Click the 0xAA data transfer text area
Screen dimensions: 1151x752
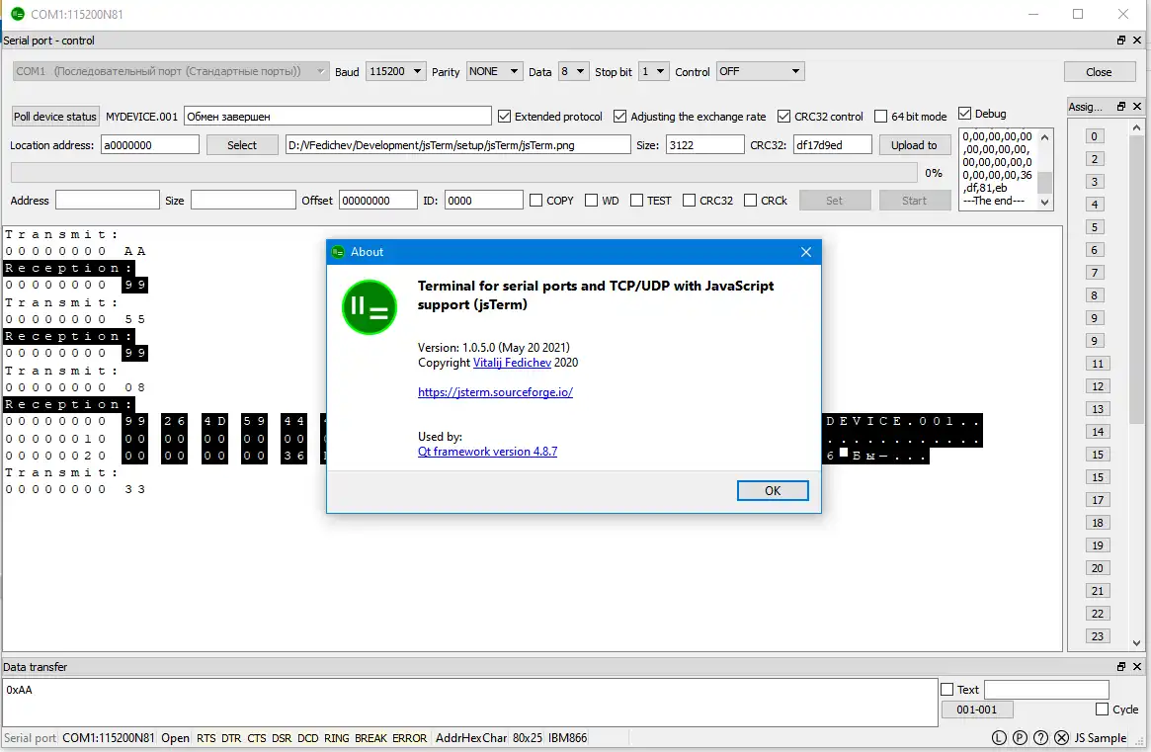[470, 702]
